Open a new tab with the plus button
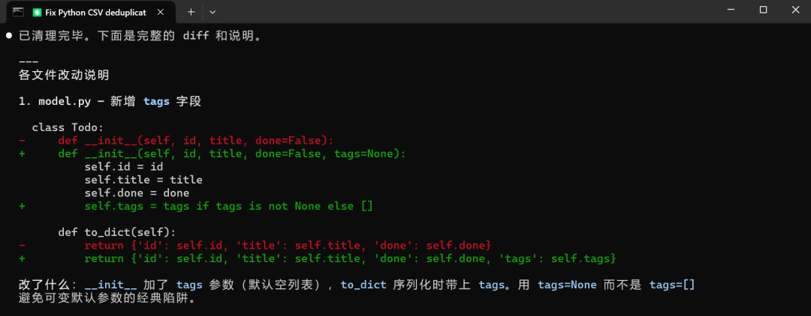This screenshot has width=811, height=316. point(191,11)
